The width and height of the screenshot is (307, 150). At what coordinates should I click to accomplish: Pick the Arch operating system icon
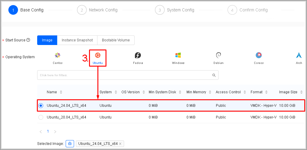click(299, 55)
